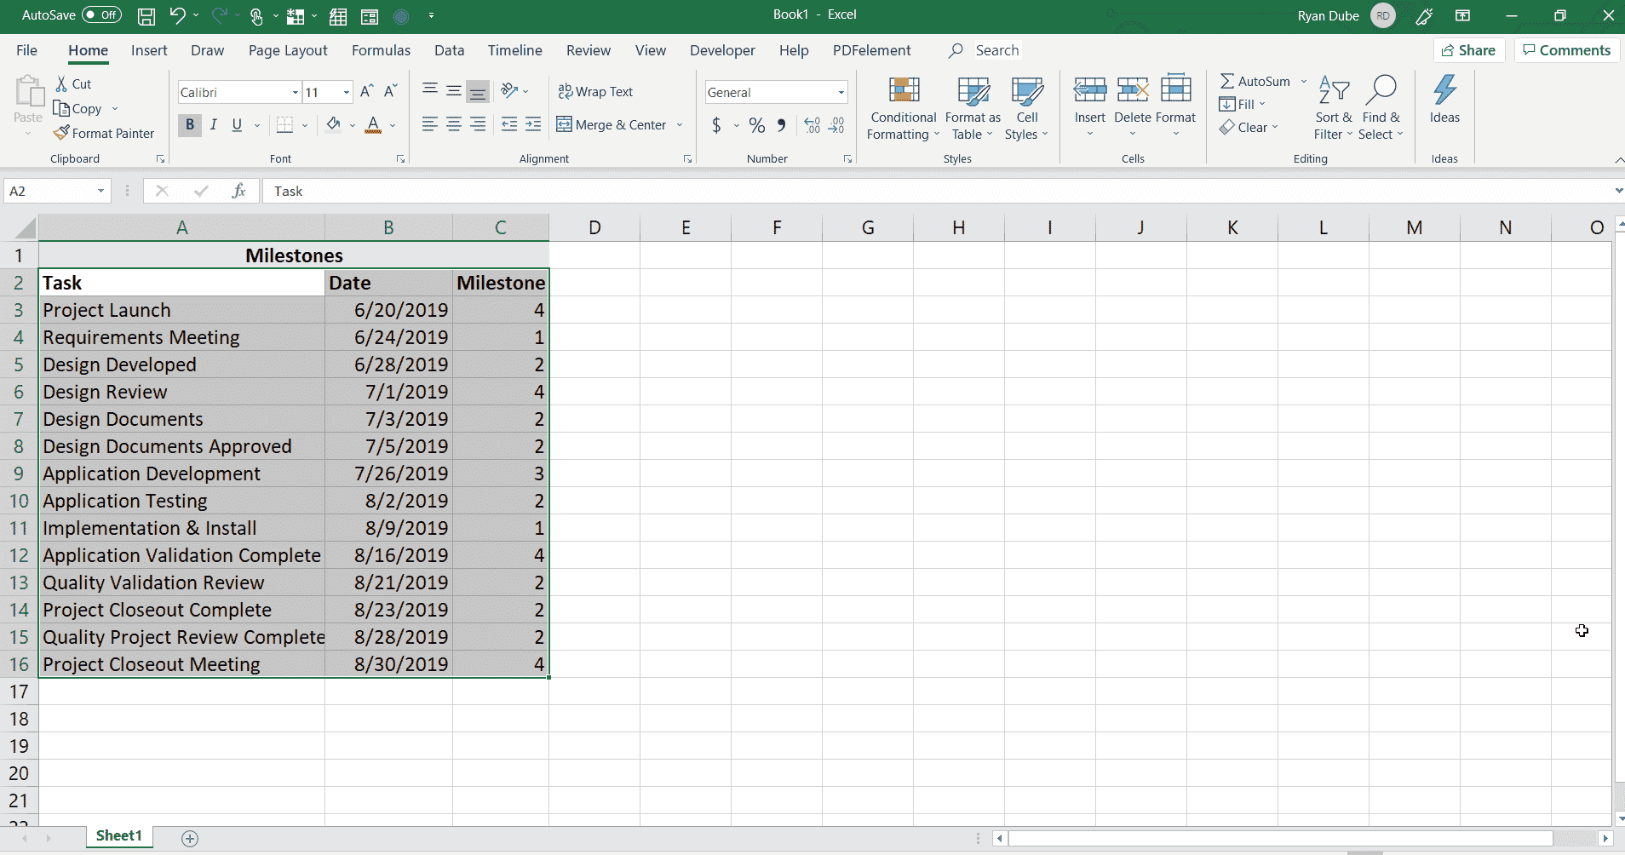Click the Share button
The image size is (1625, 855).
pos(1468,50)
